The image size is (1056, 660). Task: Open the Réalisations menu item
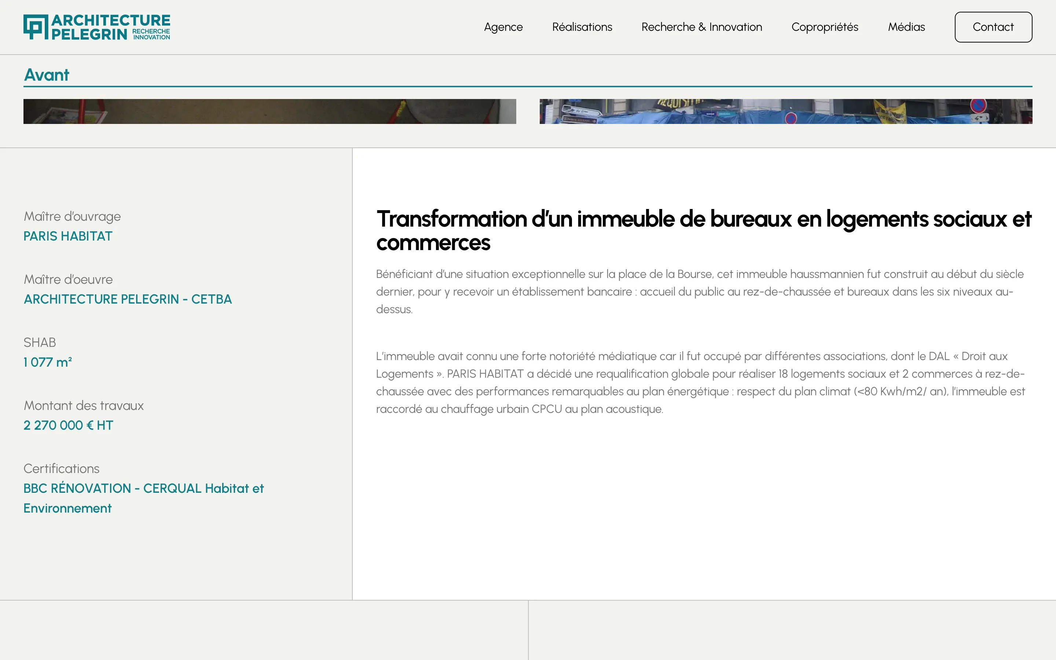coord(582,27)
